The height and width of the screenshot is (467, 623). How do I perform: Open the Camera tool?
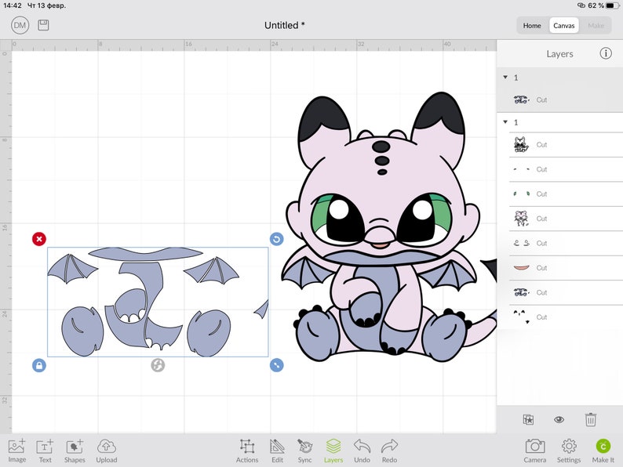coord(535,451)
